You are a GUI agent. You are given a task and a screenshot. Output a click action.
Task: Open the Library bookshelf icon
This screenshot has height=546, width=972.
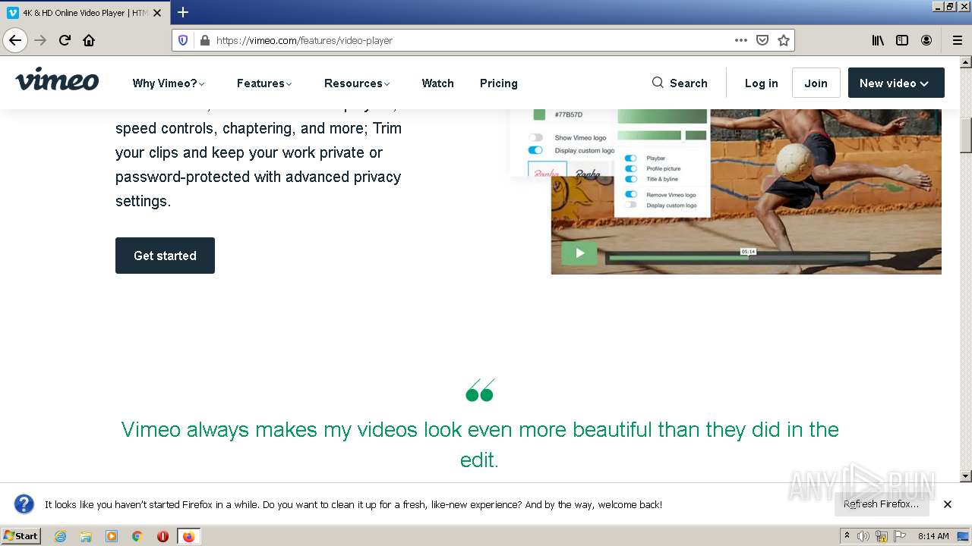[878, 40]
